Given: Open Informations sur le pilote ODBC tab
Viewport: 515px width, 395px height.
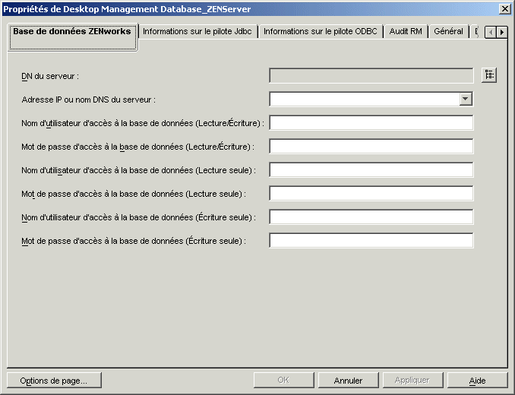Looking at the screenshot, I should (321, 31).
